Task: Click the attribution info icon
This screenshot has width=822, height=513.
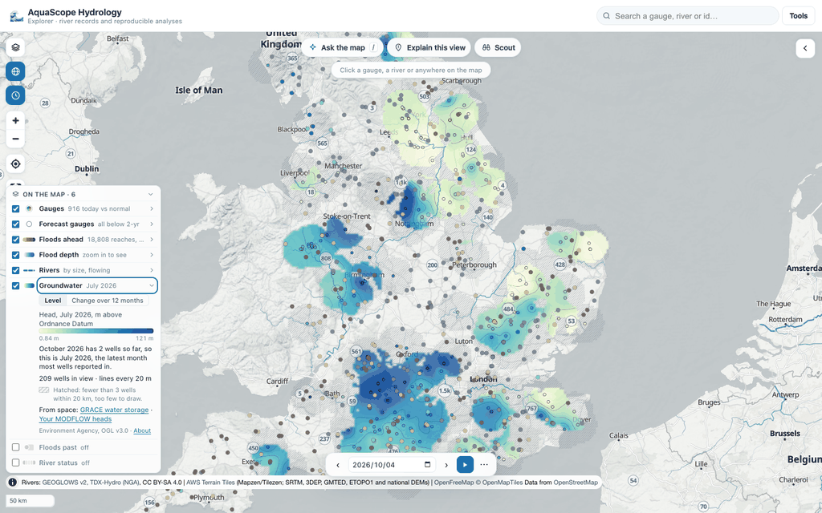Action: coord(13,483)
